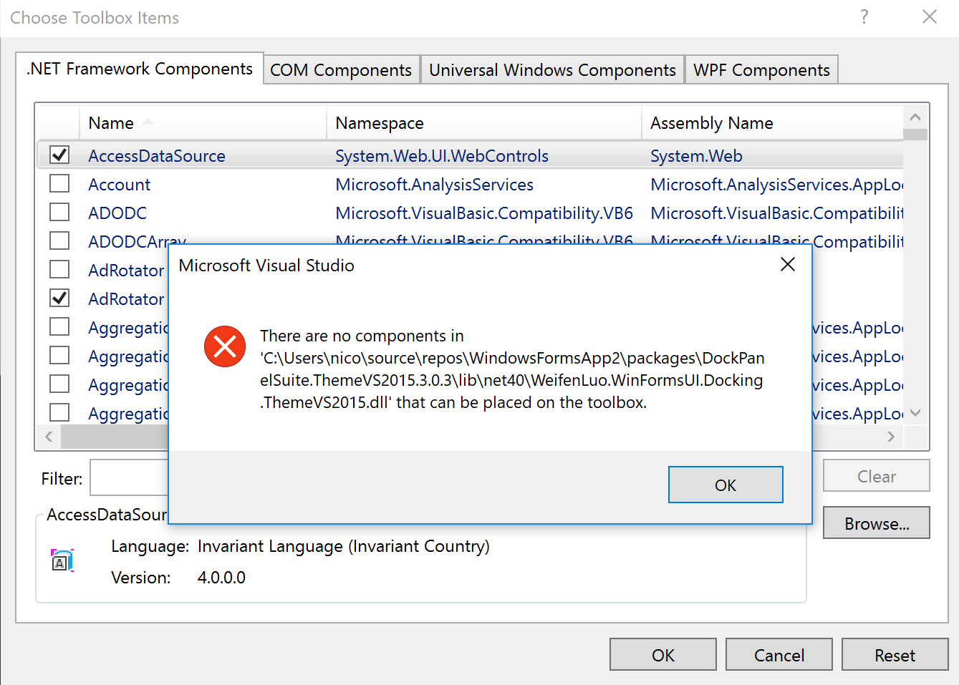
Task: Tick the ADODCArray checkbox
Action: (x=59, y=241)
